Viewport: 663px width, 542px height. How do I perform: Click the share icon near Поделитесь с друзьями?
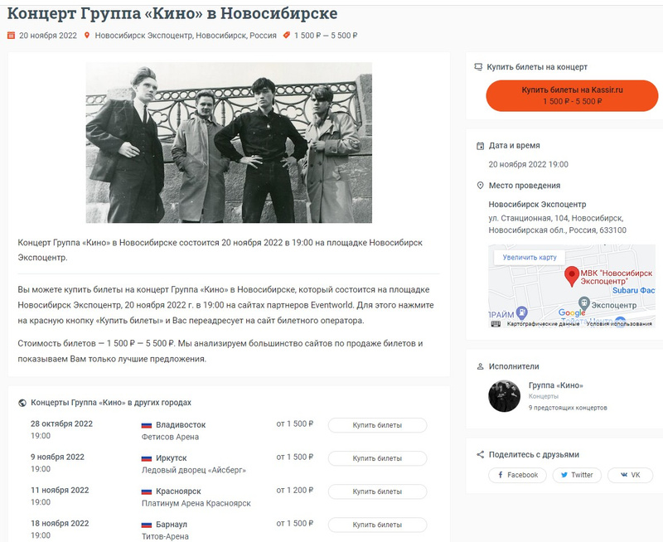click(481, 454)
